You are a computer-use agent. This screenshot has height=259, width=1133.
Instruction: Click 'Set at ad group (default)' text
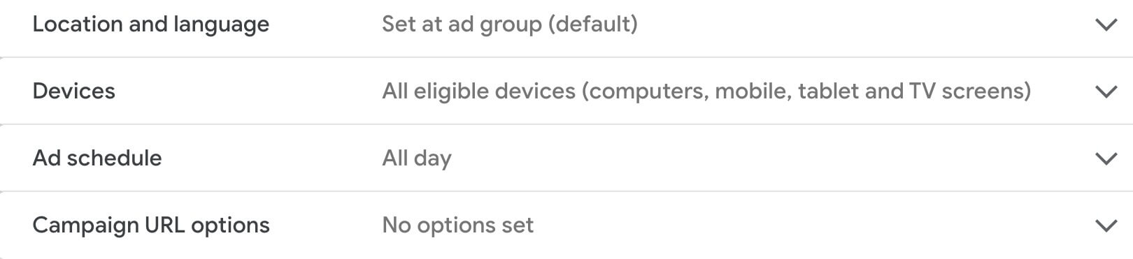tap(510, 24)
